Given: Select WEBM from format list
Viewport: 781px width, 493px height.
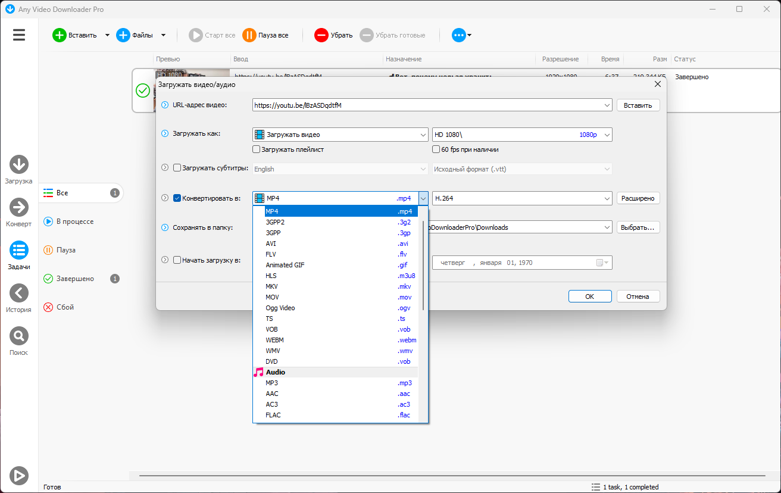Looking at the screenshot, I should tap(335, 340).
